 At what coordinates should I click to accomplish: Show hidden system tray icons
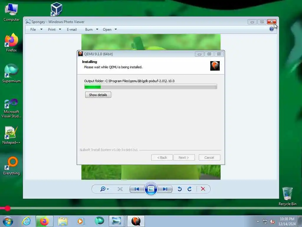[x=258, y=221]
